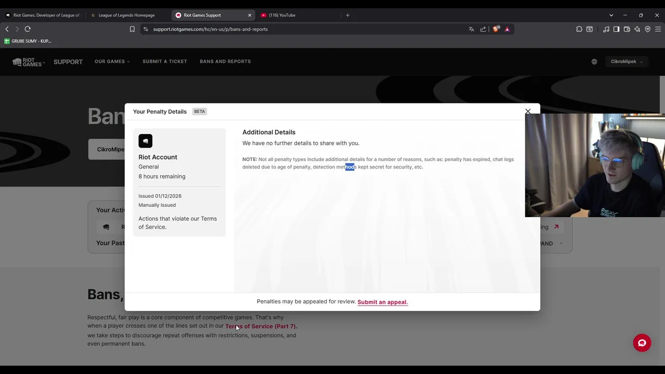Open Leo AI assistant icon
The width and height of the screenshot is (665, 374).
click(x=637, y=29)
